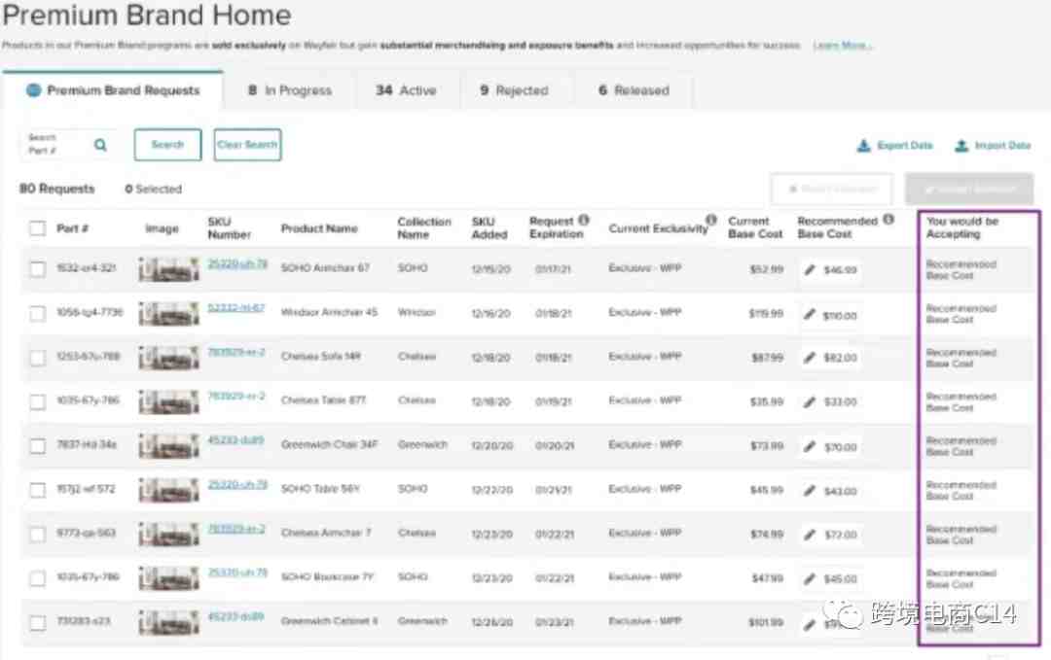This screenshot has height=660, width=1051.
Task: Click the '$52.99' base cost cell
Action: tap(766, 269)
